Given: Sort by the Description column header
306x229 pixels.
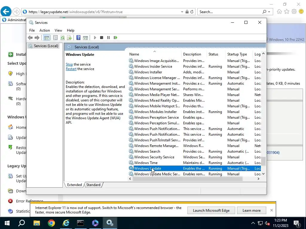Looking at the screenshot, I should pyautogui.click(x=194, y=54).
